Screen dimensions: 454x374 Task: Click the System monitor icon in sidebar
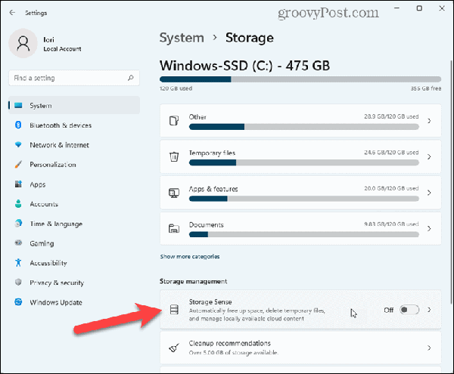click(18, 105)
